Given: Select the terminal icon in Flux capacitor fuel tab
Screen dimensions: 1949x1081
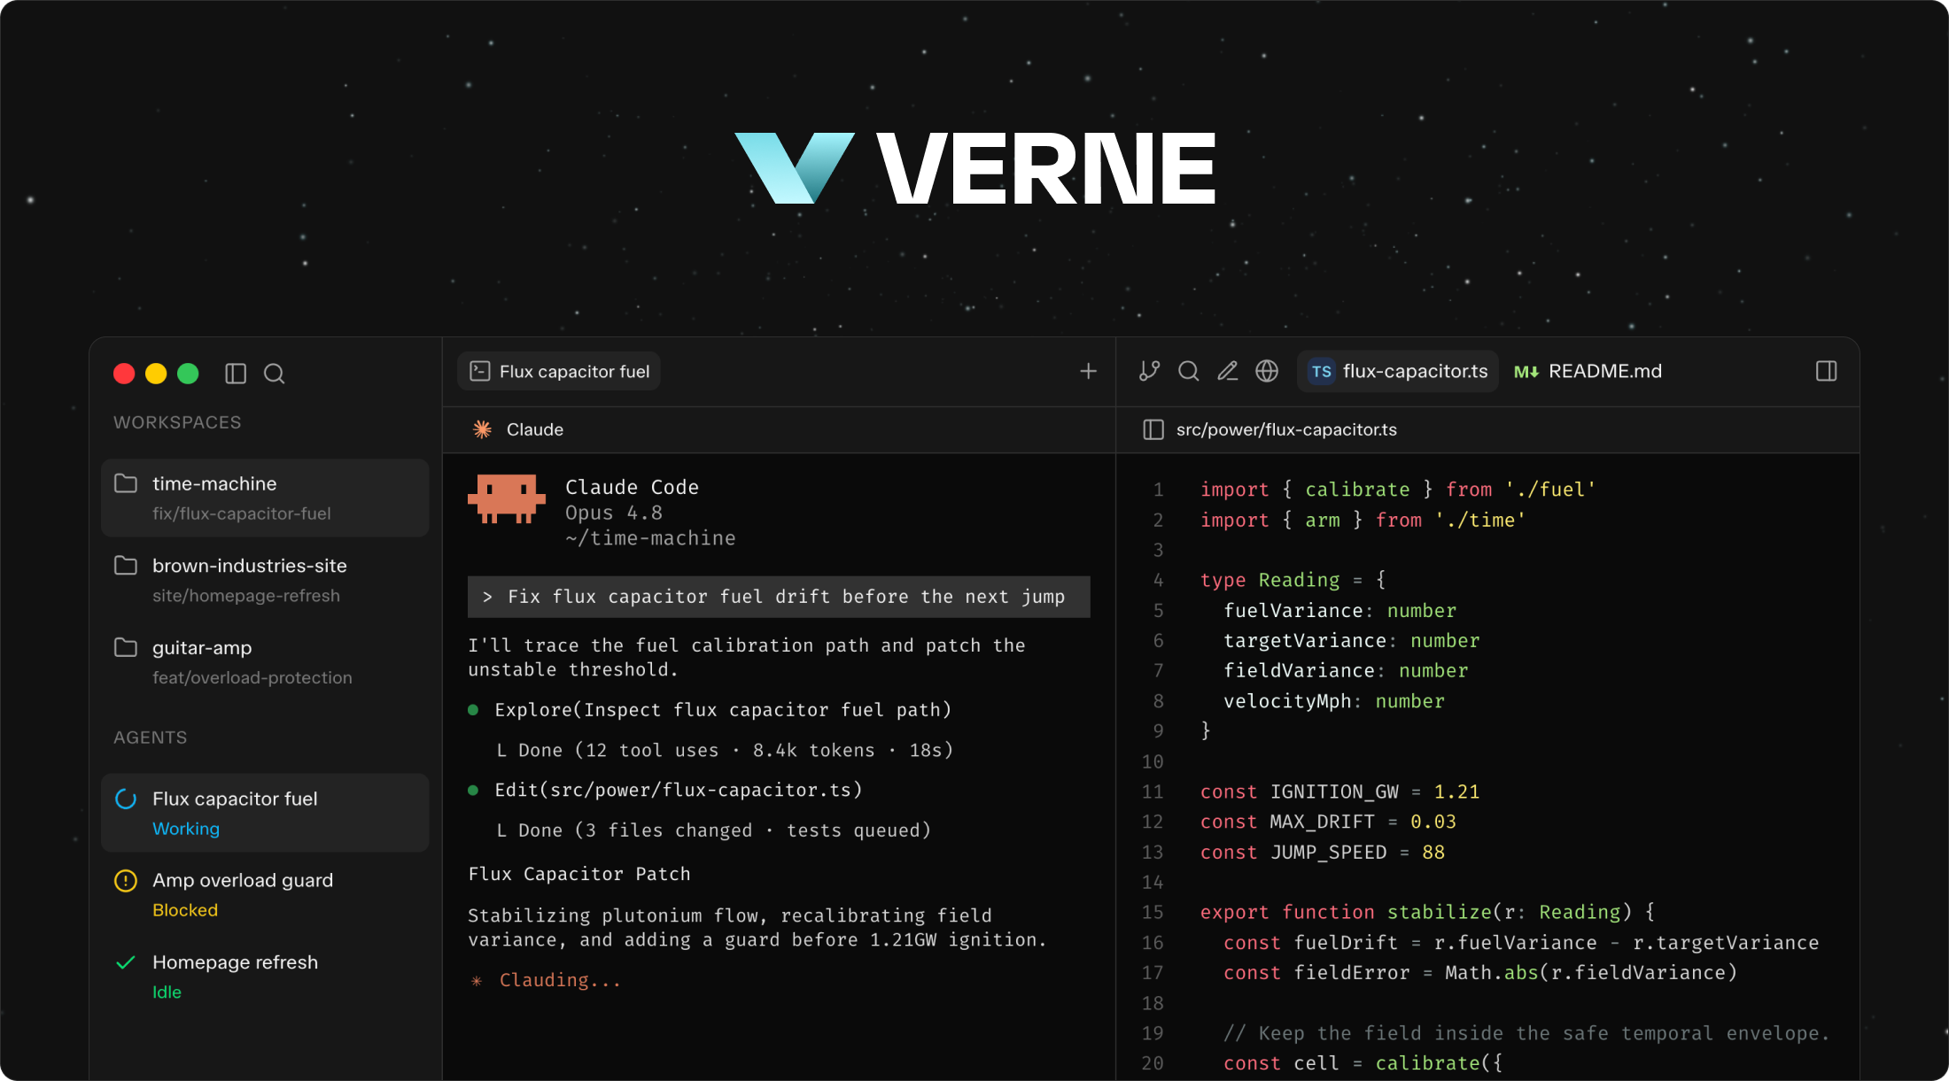Looking at the screenshot, I should (480, 371).
